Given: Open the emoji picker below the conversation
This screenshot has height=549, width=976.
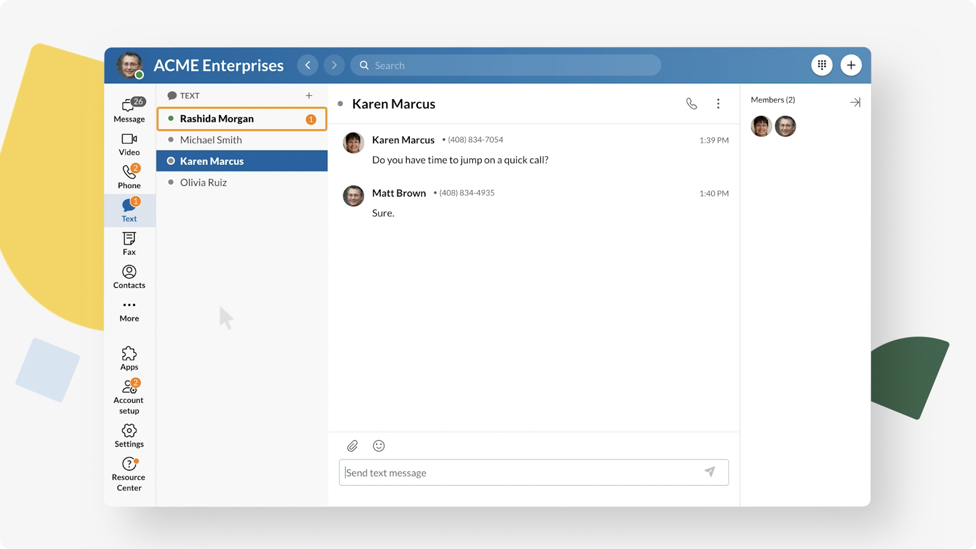Looking at the screenshot, I should click(378, 446).
